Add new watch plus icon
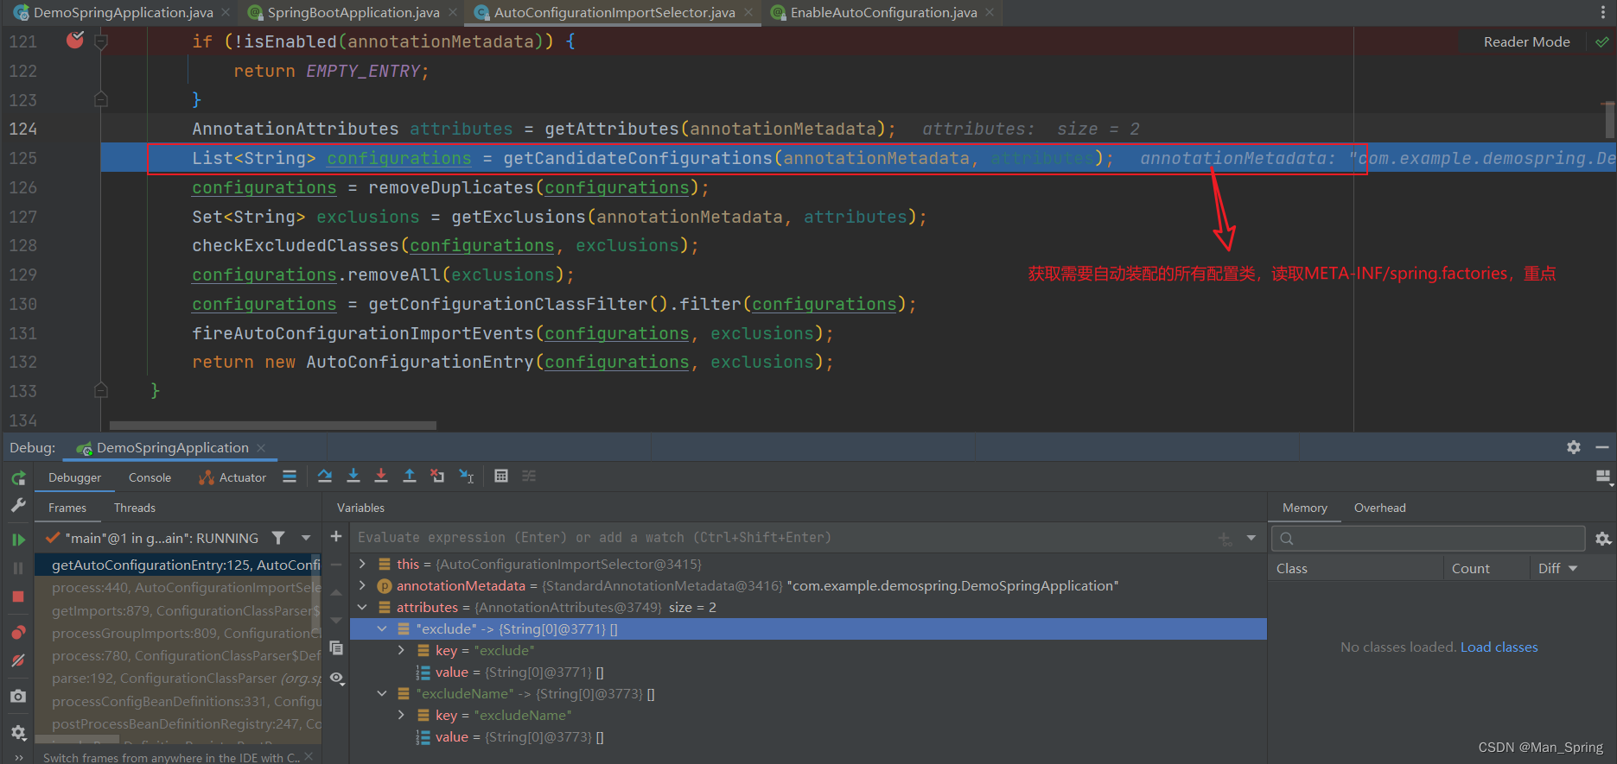This screenshot has height=764, width=1617. tap(336, 537)
